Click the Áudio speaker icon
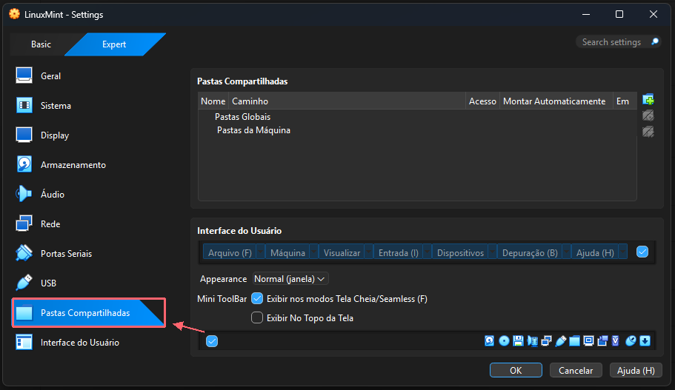This screenshot has height=390, width=675. [x=24, y=195]
